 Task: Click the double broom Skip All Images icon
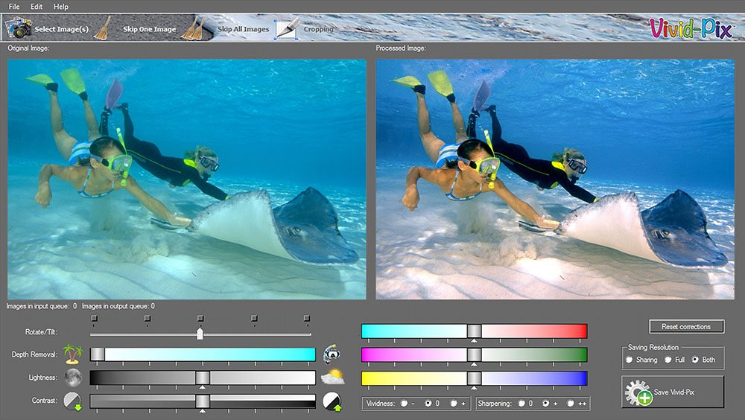click(x=194, y=28)
